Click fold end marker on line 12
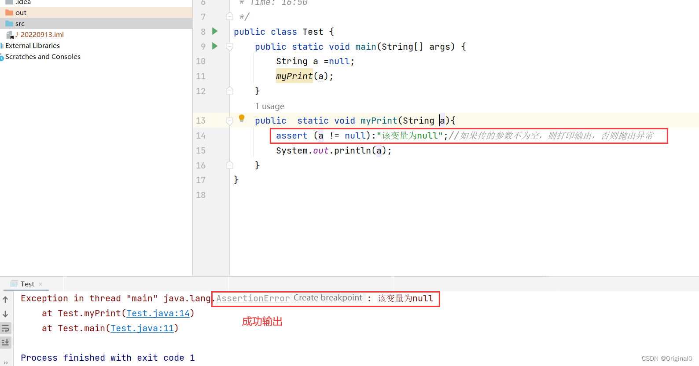 (230, 91)
